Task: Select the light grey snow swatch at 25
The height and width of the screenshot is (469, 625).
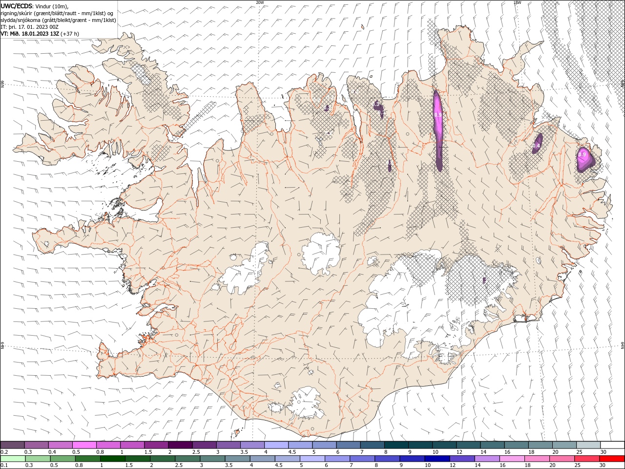Action: [x=588, y=445]
